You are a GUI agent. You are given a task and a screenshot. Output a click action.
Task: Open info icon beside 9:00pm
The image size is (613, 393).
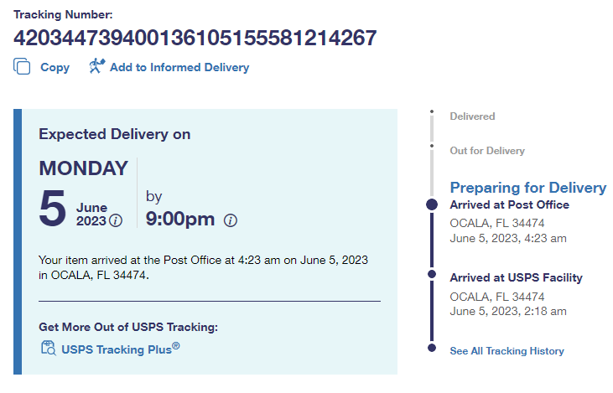click(x=231, y=220)
